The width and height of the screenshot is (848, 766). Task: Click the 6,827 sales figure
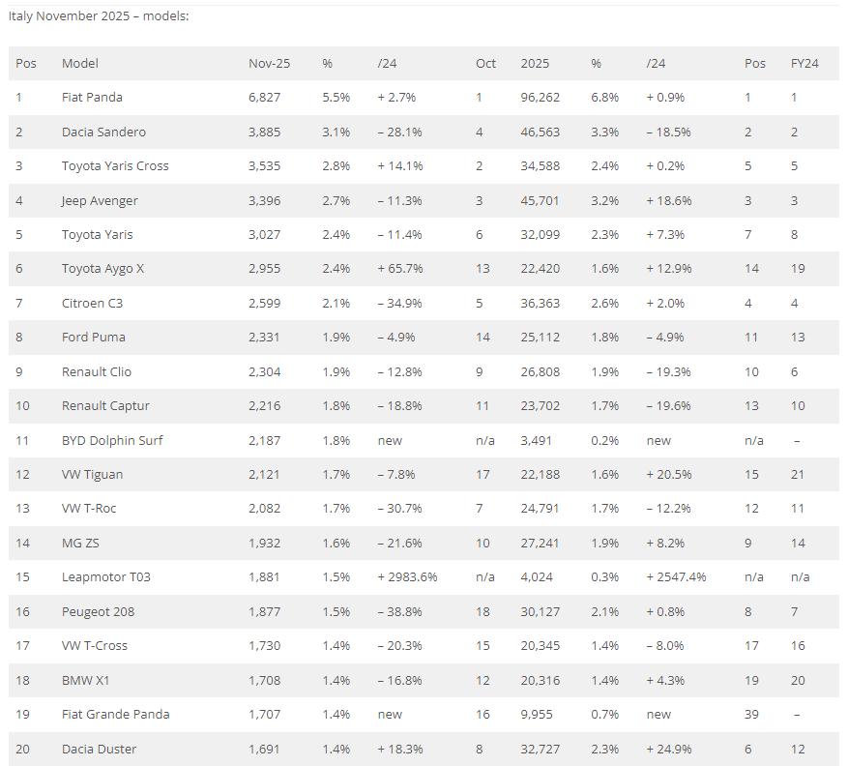click(x=266, y=97)
